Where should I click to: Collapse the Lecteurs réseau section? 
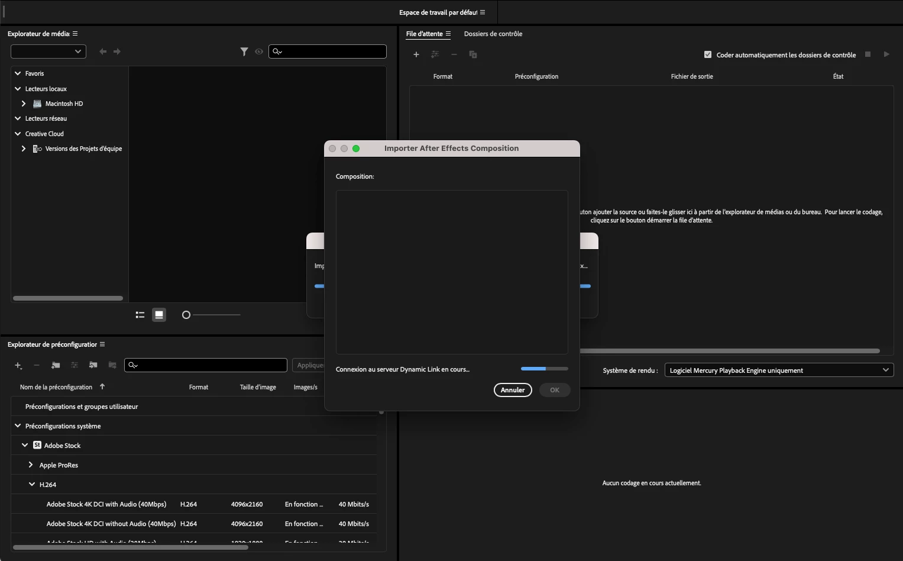coord(18,118)
